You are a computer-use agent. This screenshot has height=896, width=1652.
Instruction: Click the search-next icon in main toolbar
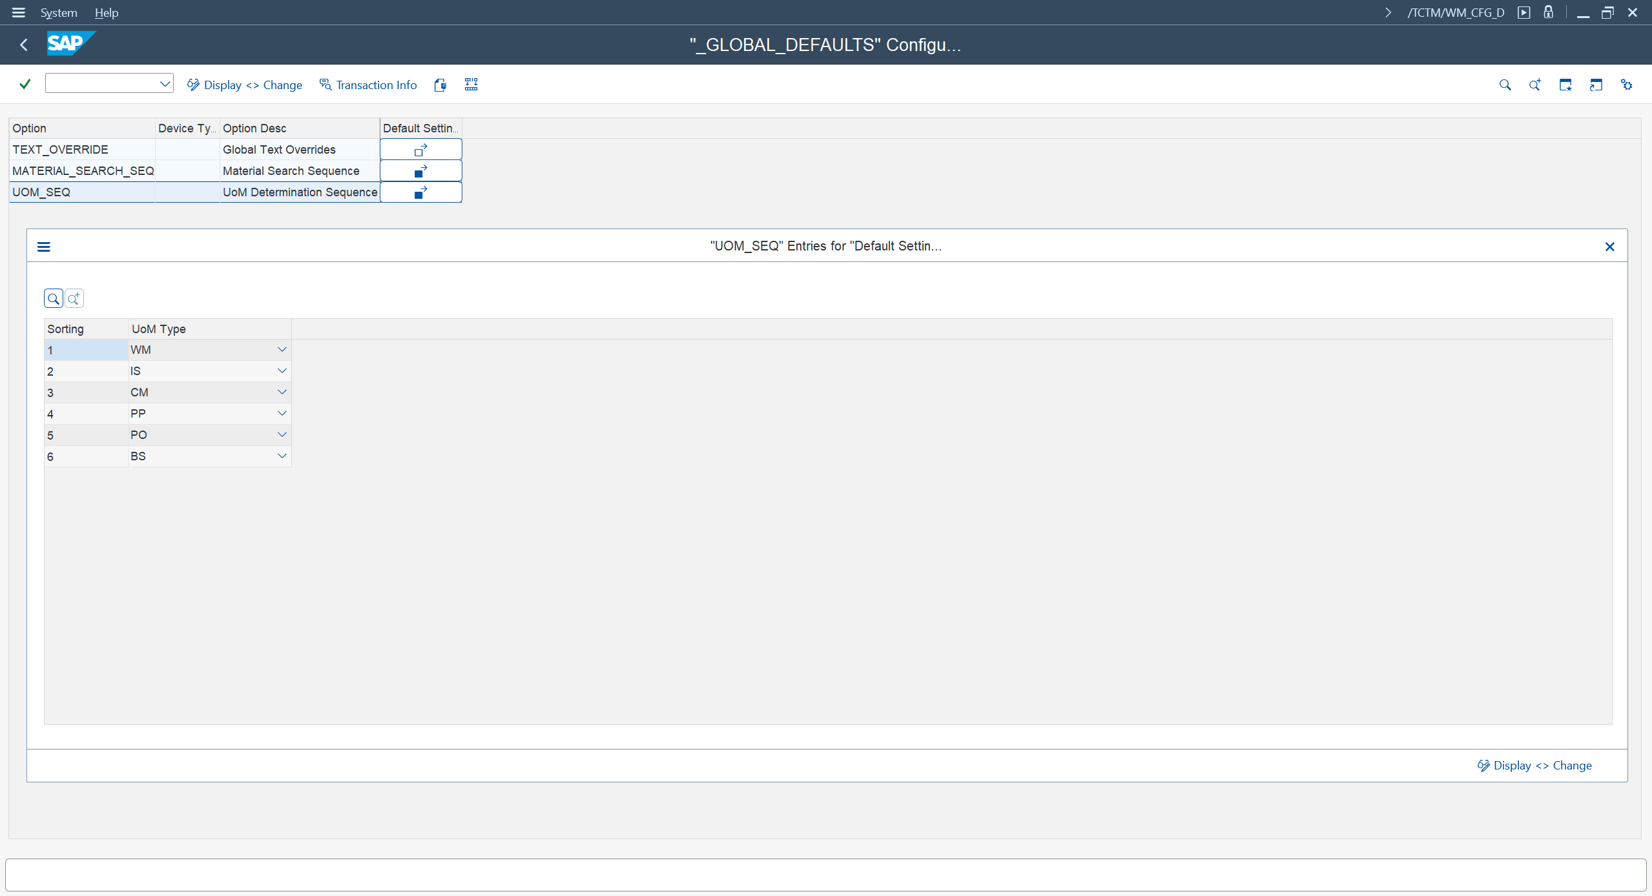[1535, 85]
